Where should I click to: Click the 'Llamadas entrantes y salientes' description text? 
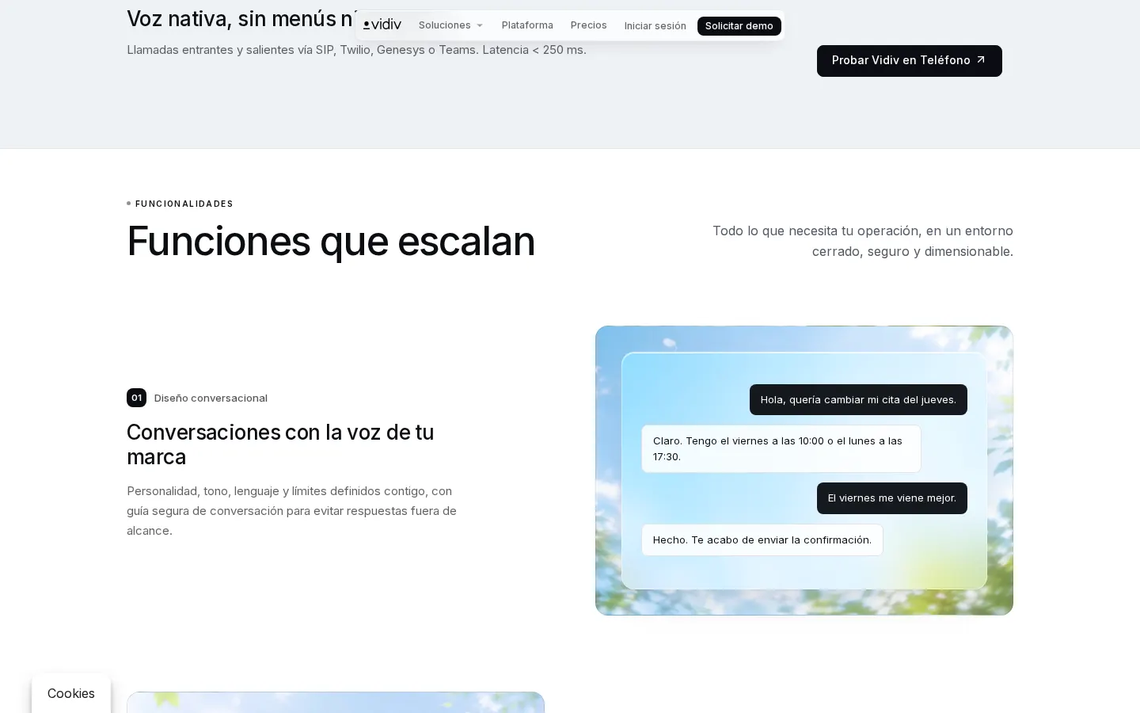coord(356,50)
